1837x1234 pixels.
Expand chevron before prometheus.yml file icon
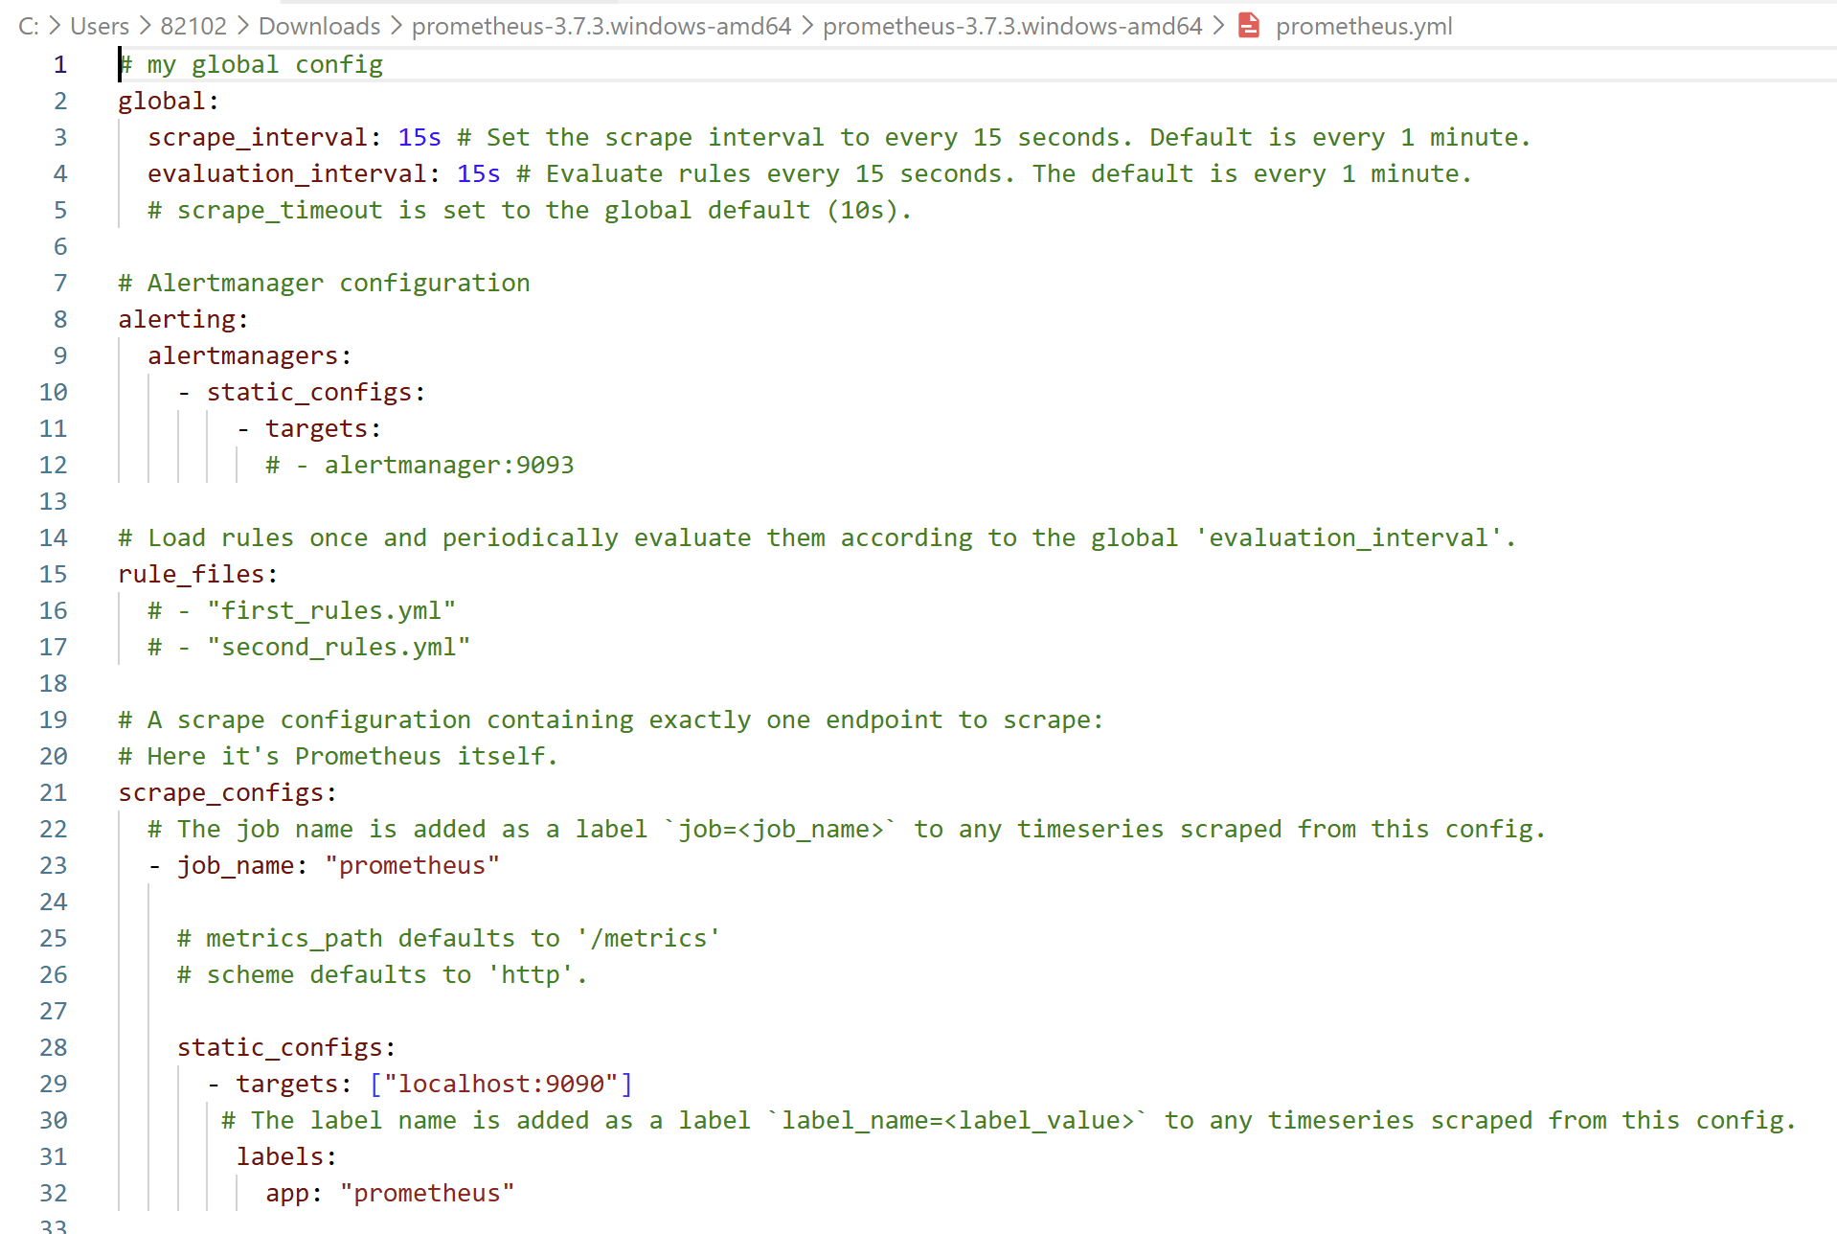click(x=1218, y=26)
